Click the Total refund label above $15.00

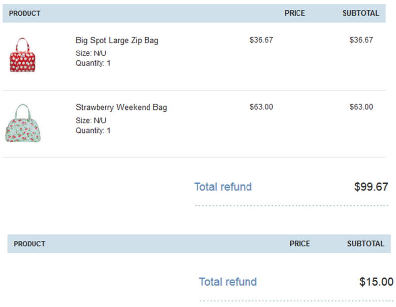[228, 282]
